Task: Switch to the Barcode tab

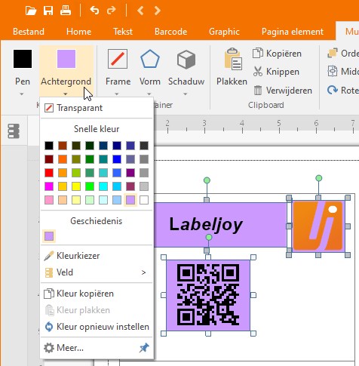Action: 170,32
